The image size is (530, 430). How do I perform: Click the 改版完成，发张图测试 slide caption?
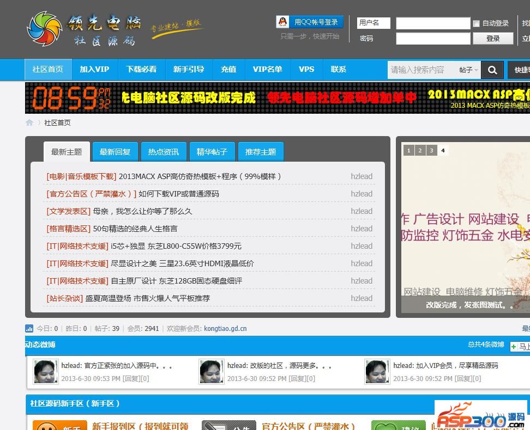(x=469, y=305)
